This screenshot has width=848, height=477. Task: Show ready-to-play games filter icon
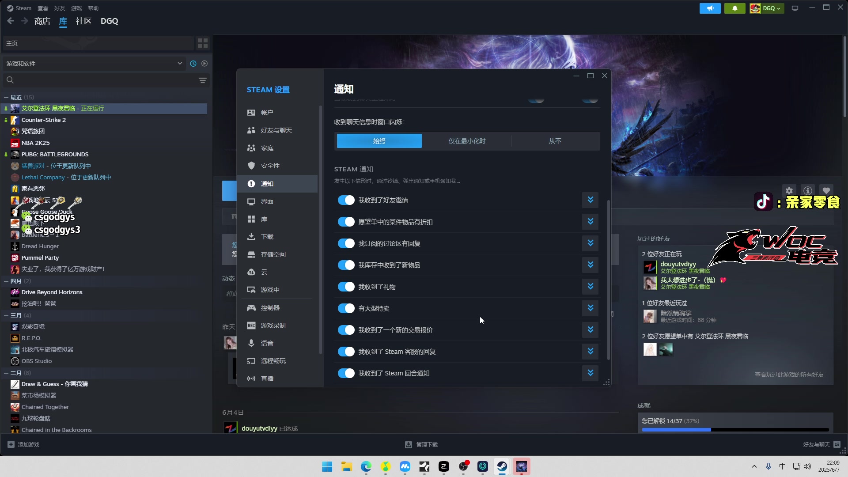204,64
